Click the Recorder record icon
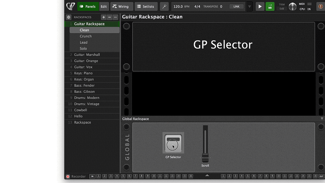 click(68, 176)
